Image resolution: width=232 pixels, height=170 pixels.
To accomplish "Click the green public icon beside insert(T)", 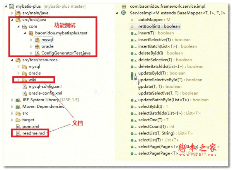I will [x=132, y=33].
